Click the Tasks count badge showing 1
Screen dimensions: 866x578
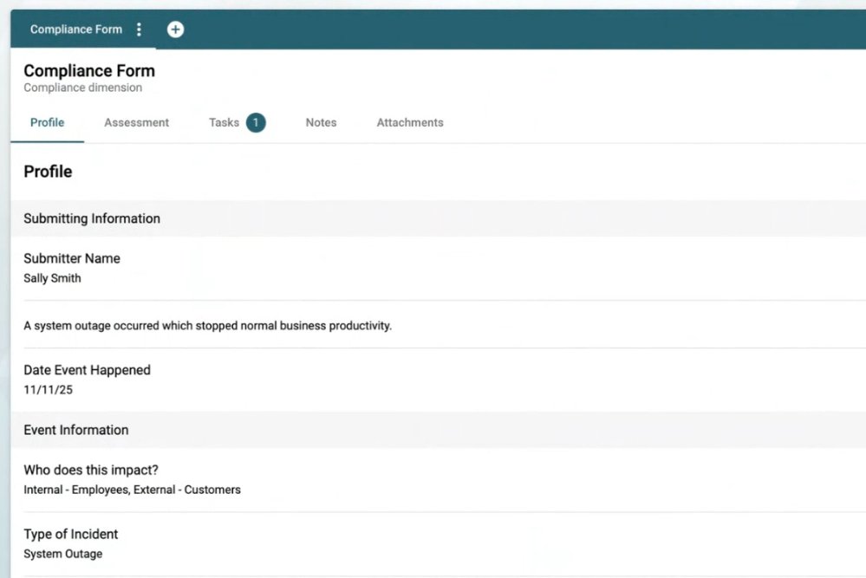[x=255, y=123]
